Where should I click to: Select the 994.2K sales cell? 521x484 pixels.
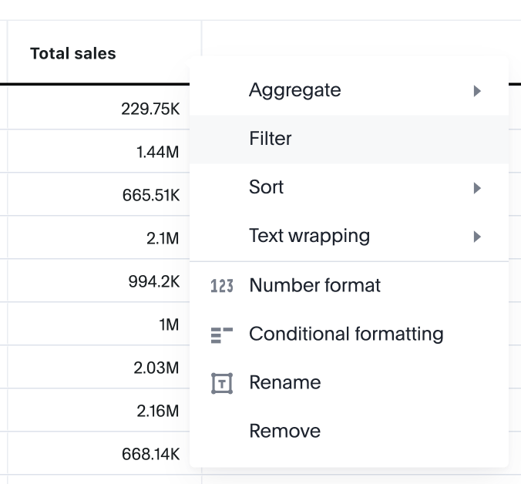(x=153, y=282)
